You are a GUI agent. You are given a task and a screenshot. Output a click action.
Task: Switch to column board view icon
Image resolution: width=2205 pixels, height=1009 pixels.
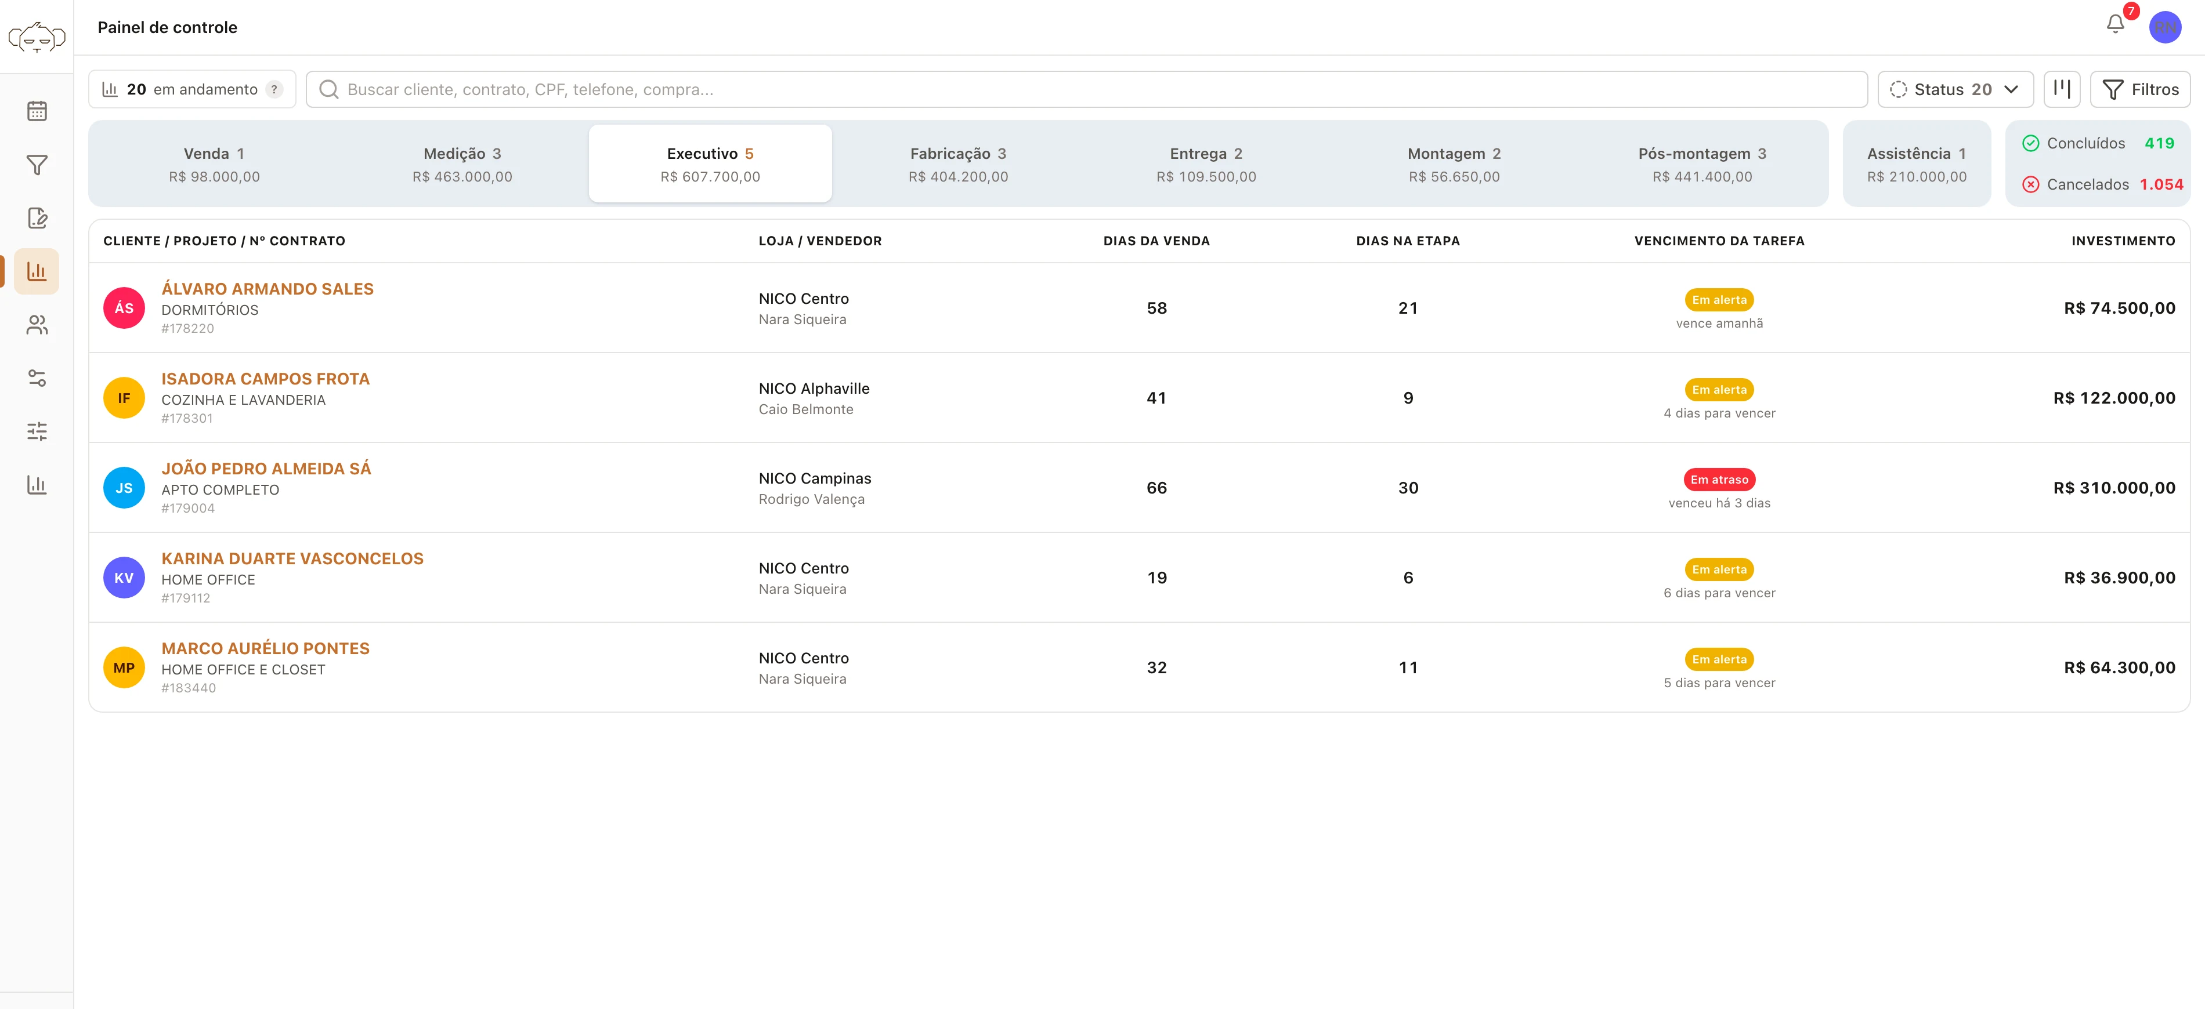click(x=2061, y=89)
